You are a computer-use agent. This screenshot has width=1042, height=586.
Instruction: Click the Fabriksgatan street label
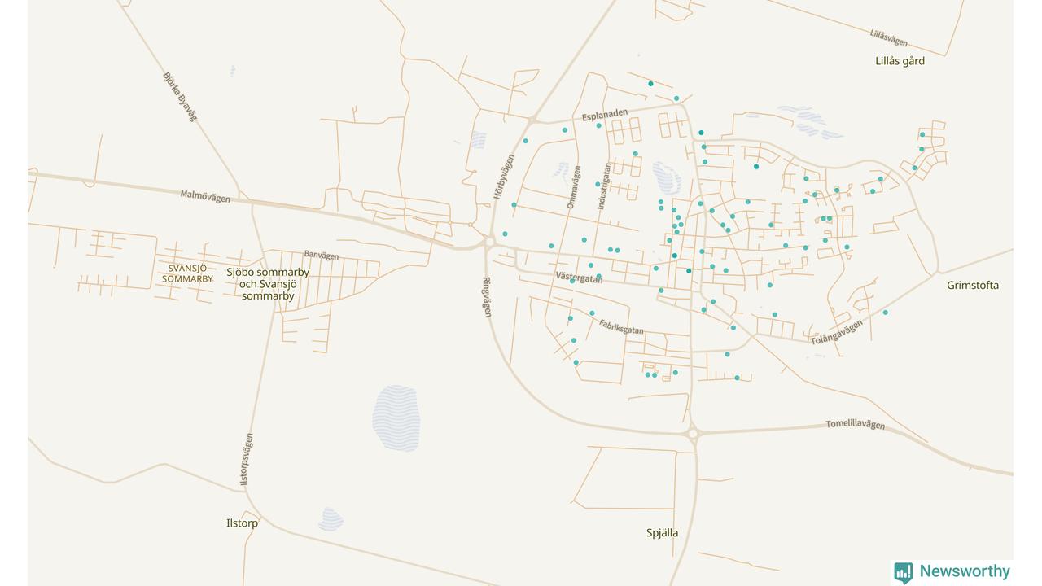pyautogui.click(x=621, y=326)
